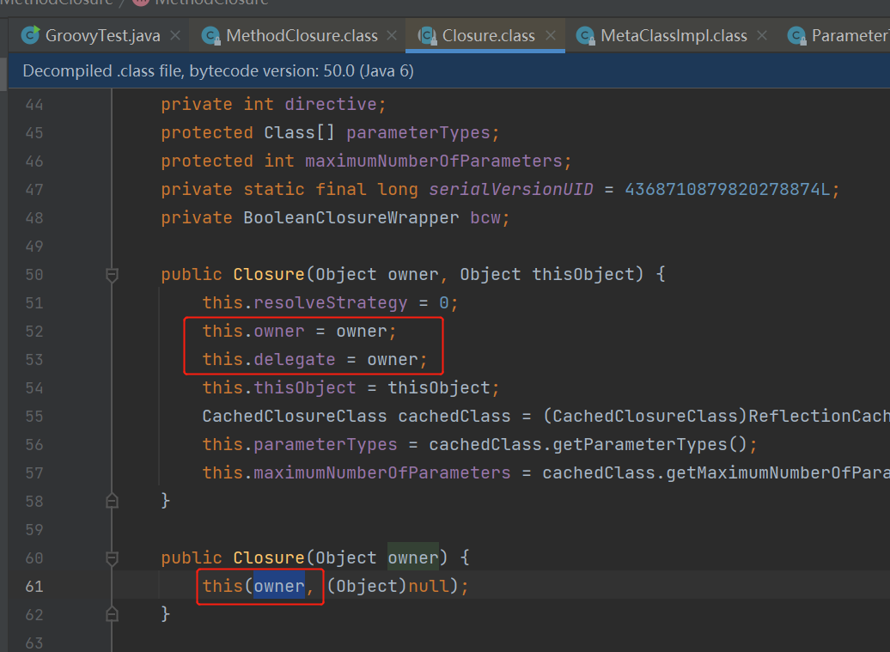890x652 pixels.
Task: Close the GroovyTest.java tab
Action: click(x=175, y=36)
